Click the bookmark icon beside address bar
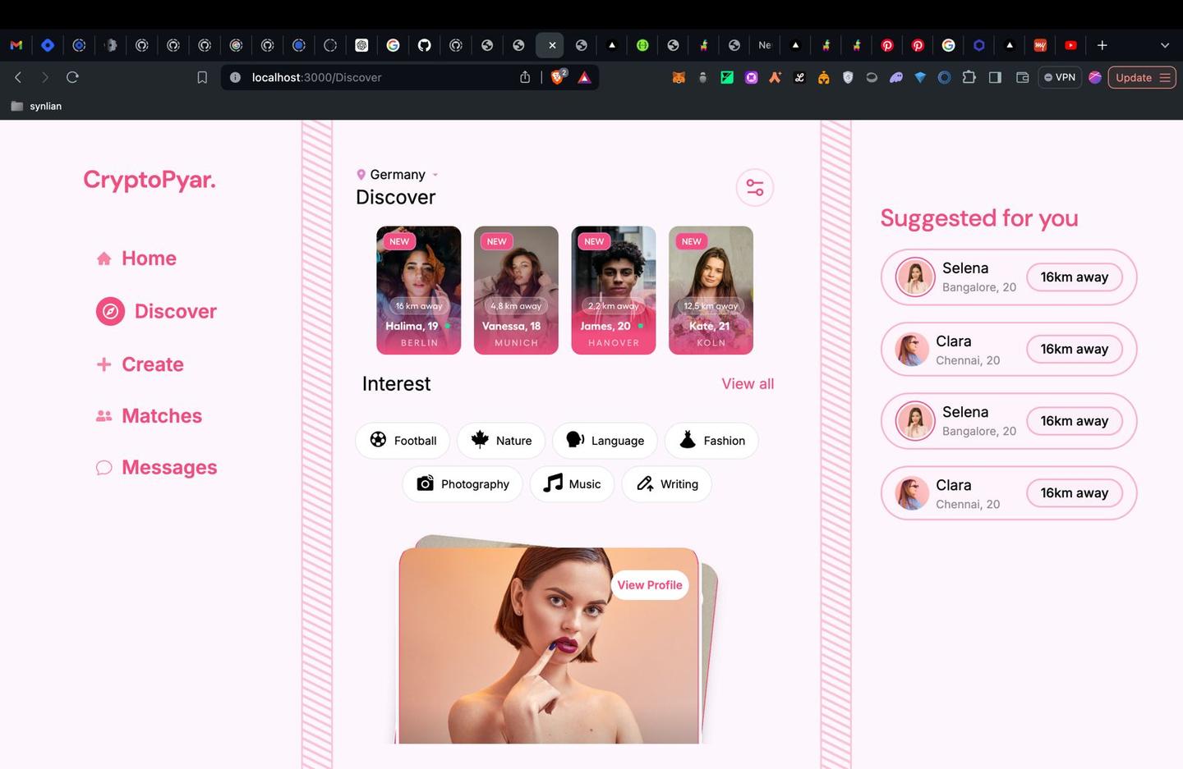This screenshot has width=1183, height=769. [x=202, y=77]
